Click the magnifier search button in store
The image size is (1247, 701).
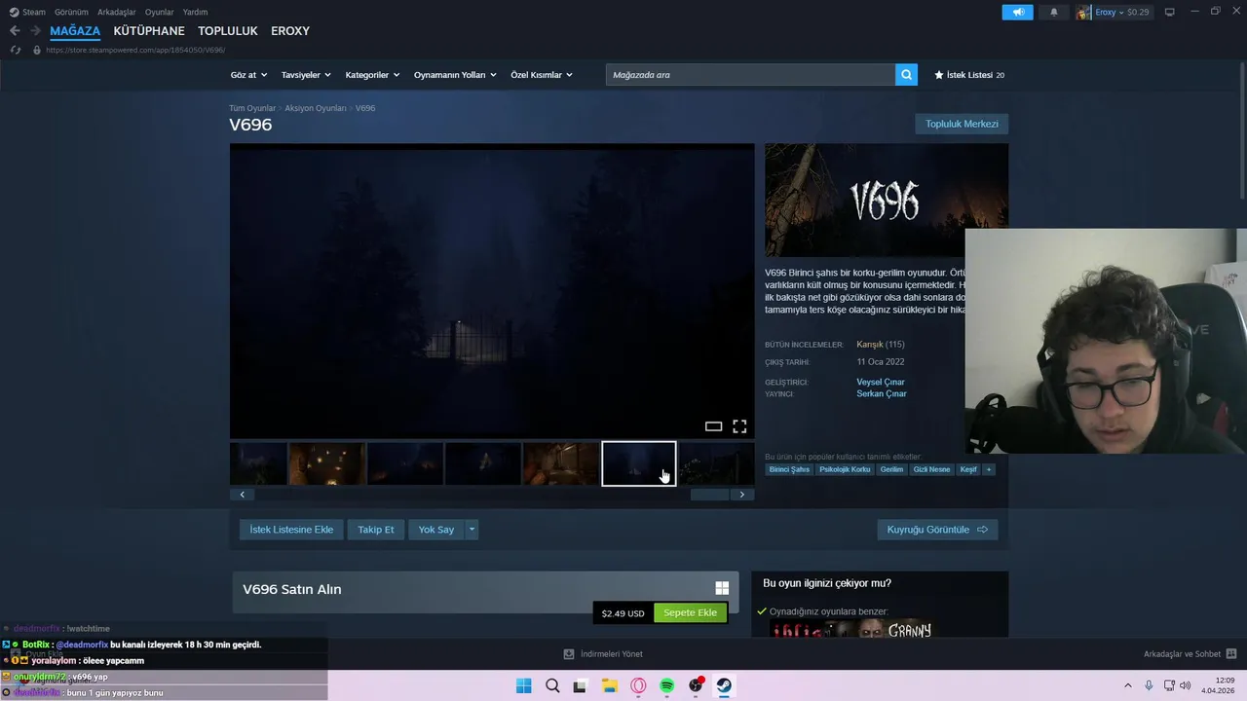pos(906,74)
